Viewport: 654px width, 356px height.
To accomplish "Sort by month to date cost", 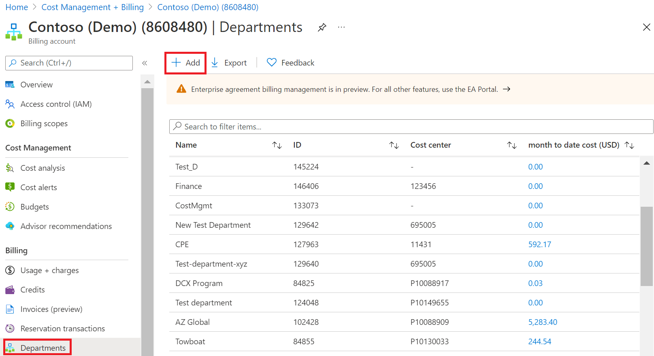I will (x=629, y=145).
